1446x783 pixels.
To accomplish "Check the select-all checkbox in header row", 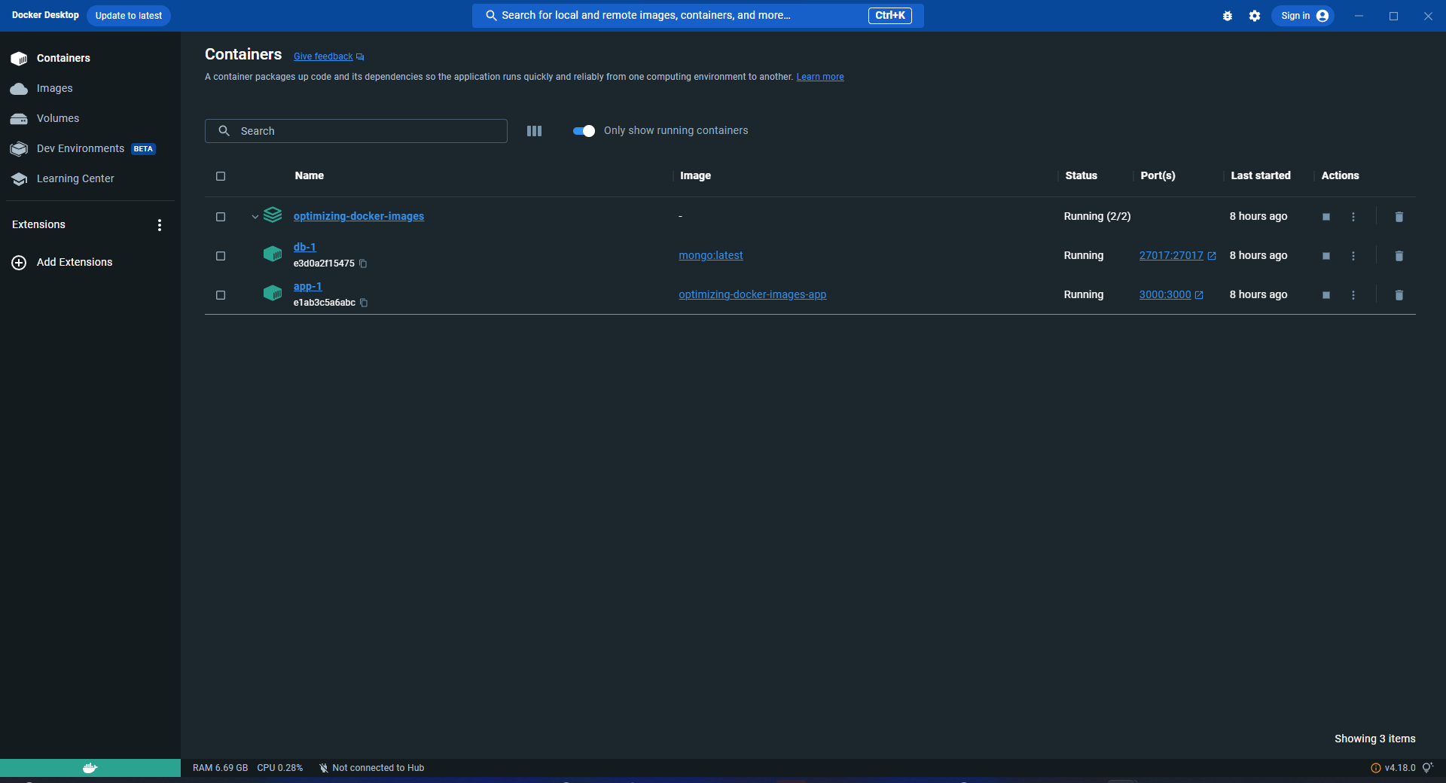I will click(x=221, y=176).
